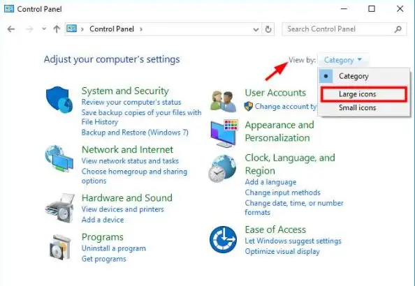This screenshot has height=286, width=415.
Task: Click the Ease of Access icon
Action: pos(223,239)
